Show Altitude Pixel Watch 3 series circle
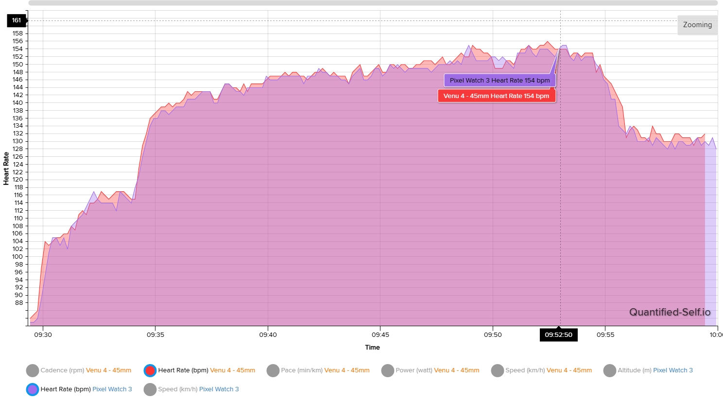Viewport: 723px width, 400px height. [610, 370]
